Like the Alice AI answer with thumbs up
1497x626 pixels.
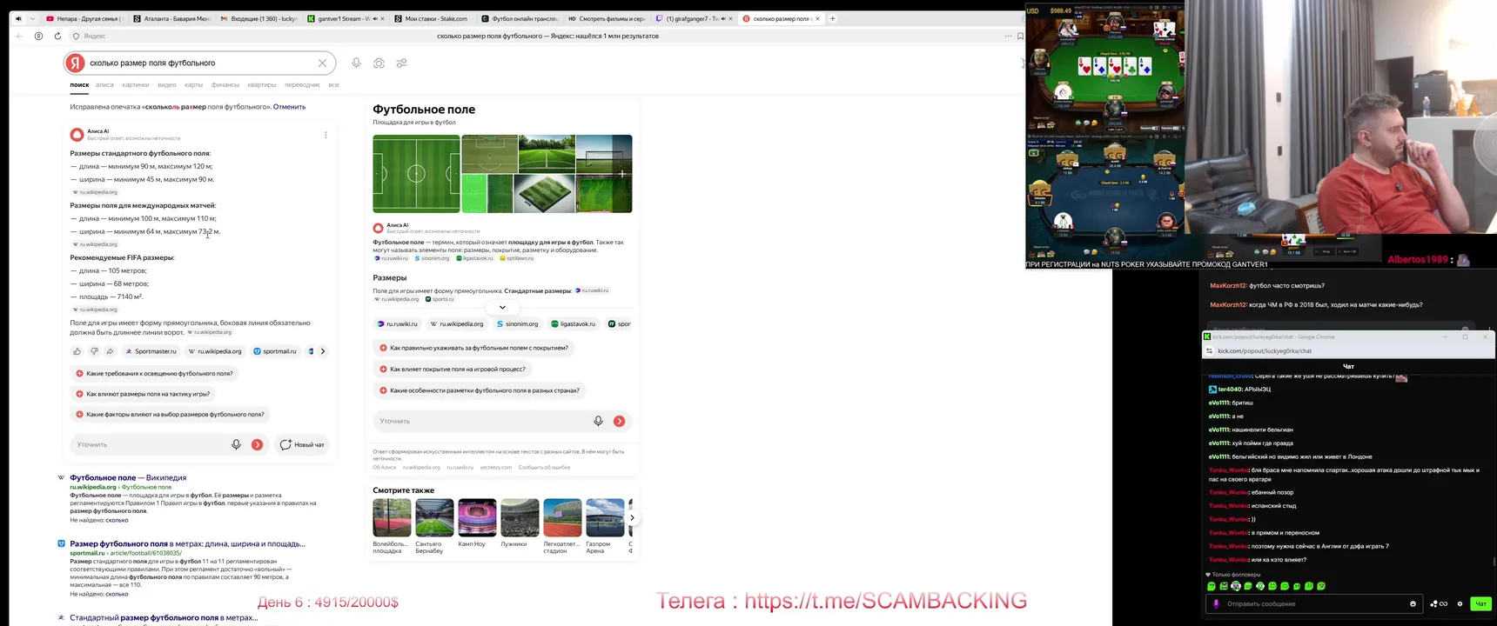(77, 351)
